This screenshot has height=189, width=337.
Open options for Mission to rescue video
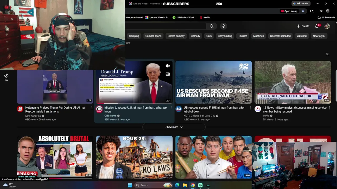coord(171,108)
